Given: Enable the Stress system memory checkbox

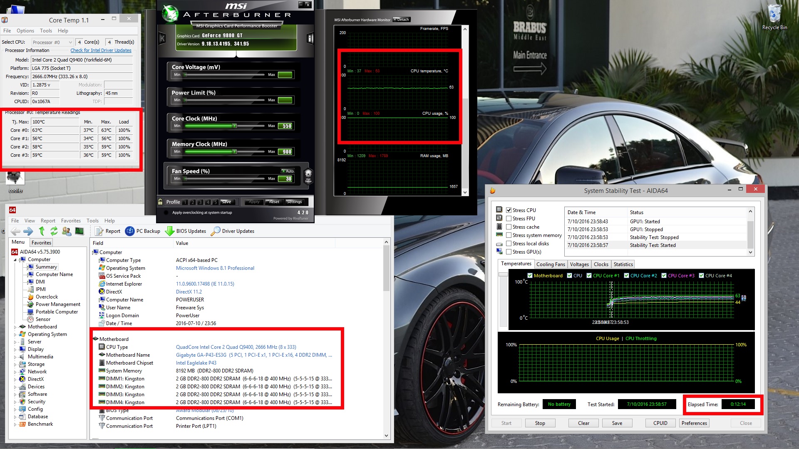Looking at the screenshot, I should pyautogui.click(x=509, y=235).
